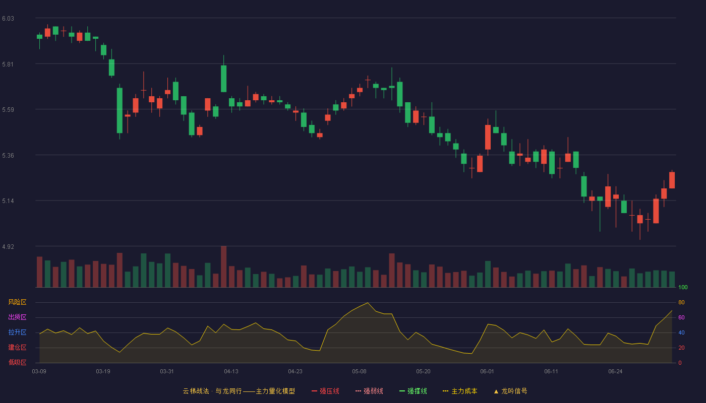Screen dimensions: 706x403
Task: Click the 03-31 date label
Action: click(x=167, y=371)
